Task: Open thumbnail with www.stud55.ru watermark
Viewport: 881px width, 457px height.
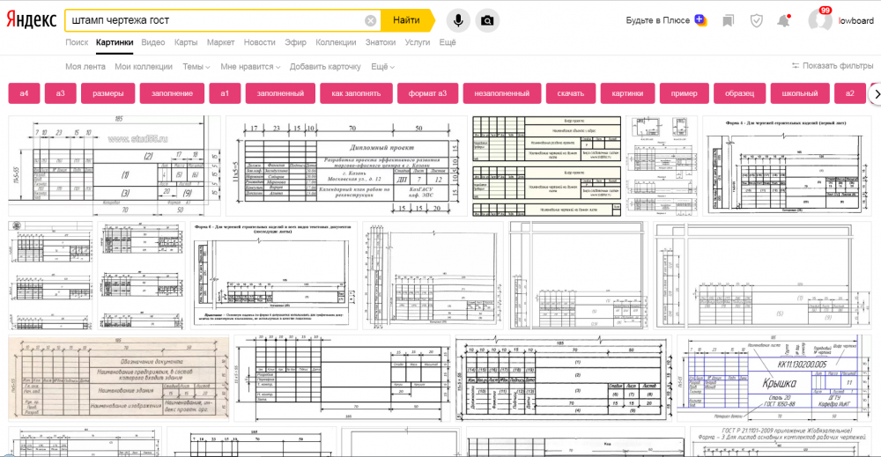Action: pyautogui.click(x=115, y=166)
